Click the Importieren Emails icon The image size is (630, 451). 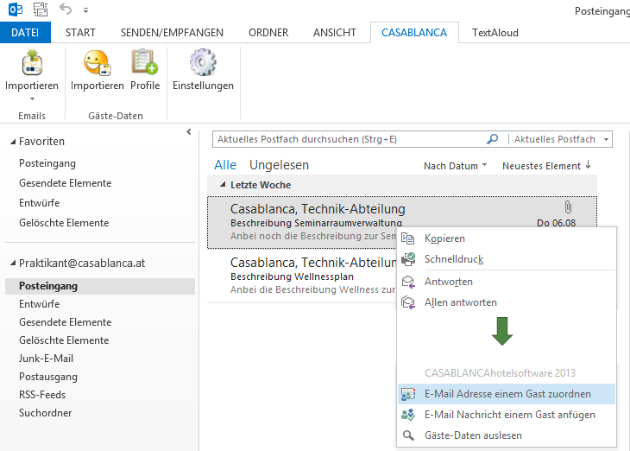pyautogui.click(x=32, y=63)
